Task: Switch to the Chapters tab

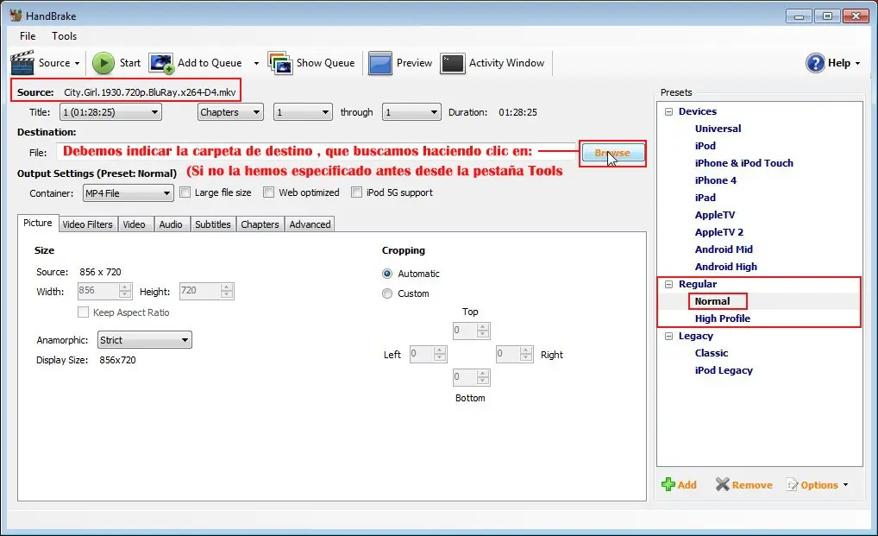Action: click(x=260, y=224)
